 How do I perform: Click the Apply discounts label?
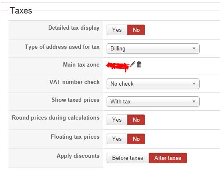78,156
